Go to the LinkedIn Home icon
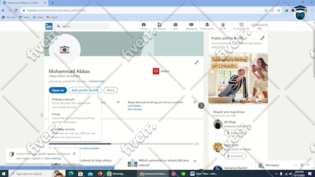The height and width of the screenshot is (177, 315). point(144,26)
